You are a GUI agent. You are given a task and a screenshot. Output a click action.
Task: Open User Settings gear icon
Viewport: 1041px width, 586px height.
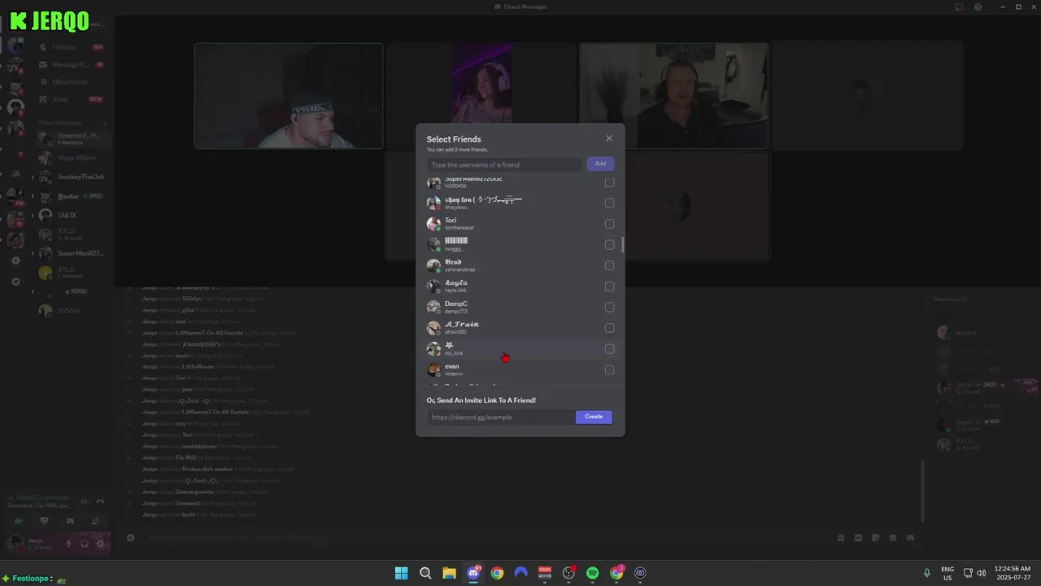click(x=100, y=544)
